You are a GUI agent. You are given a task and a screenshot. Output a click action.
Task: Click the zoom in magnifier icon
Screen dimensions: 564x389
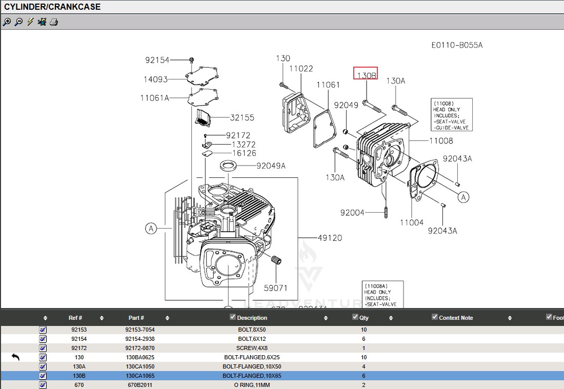click(x=7, y=22)
